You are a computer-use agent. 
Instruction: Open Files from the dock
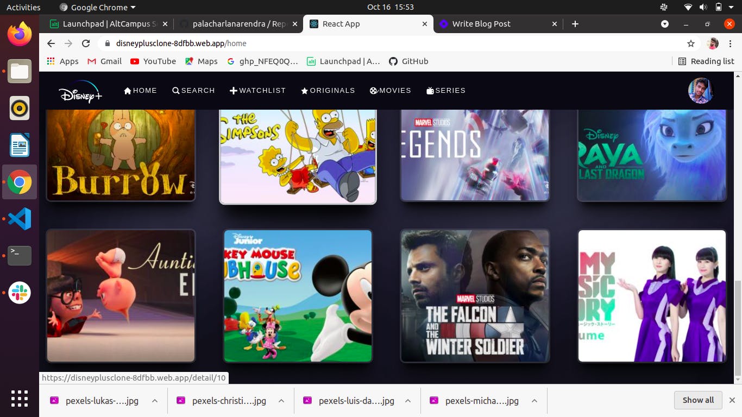click(20, 71)
